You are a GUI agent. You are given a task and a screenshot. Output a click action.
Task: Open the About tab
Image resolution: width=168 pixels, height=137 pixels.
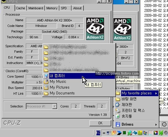tap(77, 8)
